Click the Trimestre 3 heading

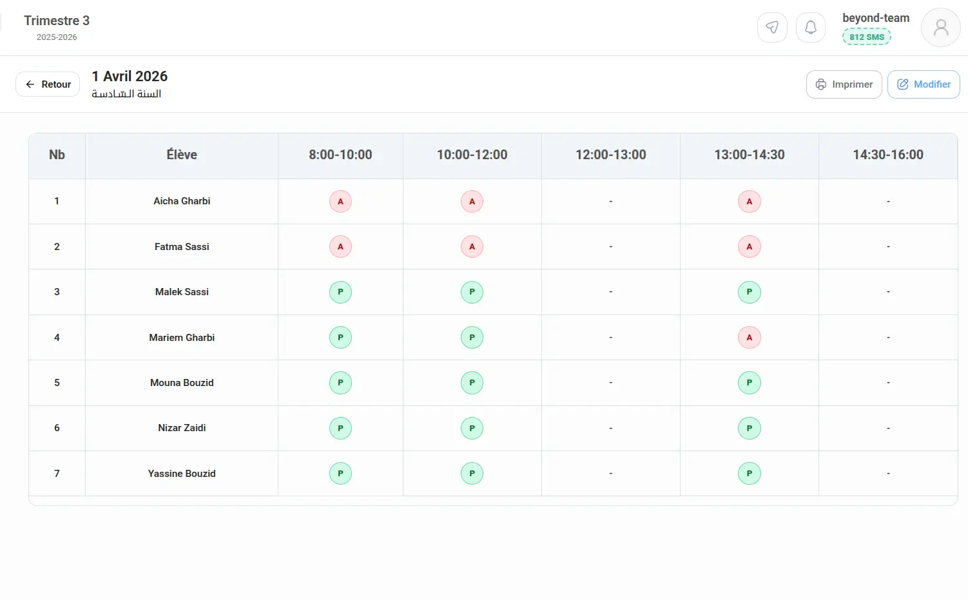[57, 21]
